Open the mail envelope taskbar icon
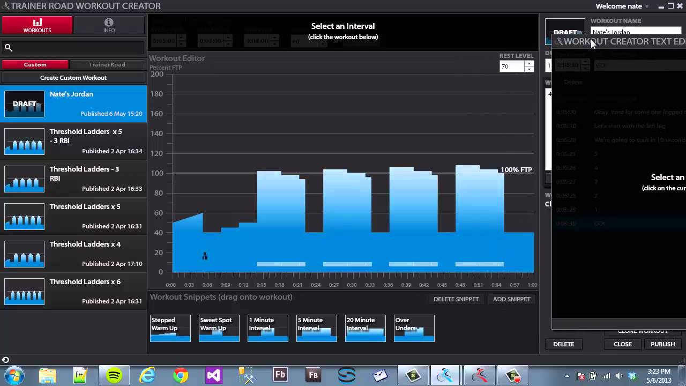686x386 pixels. point(380,375)
